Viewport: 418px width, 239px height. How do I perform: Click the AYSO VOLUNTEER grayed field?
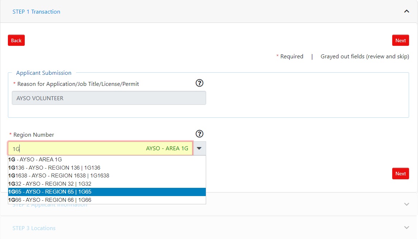[109, 98]
